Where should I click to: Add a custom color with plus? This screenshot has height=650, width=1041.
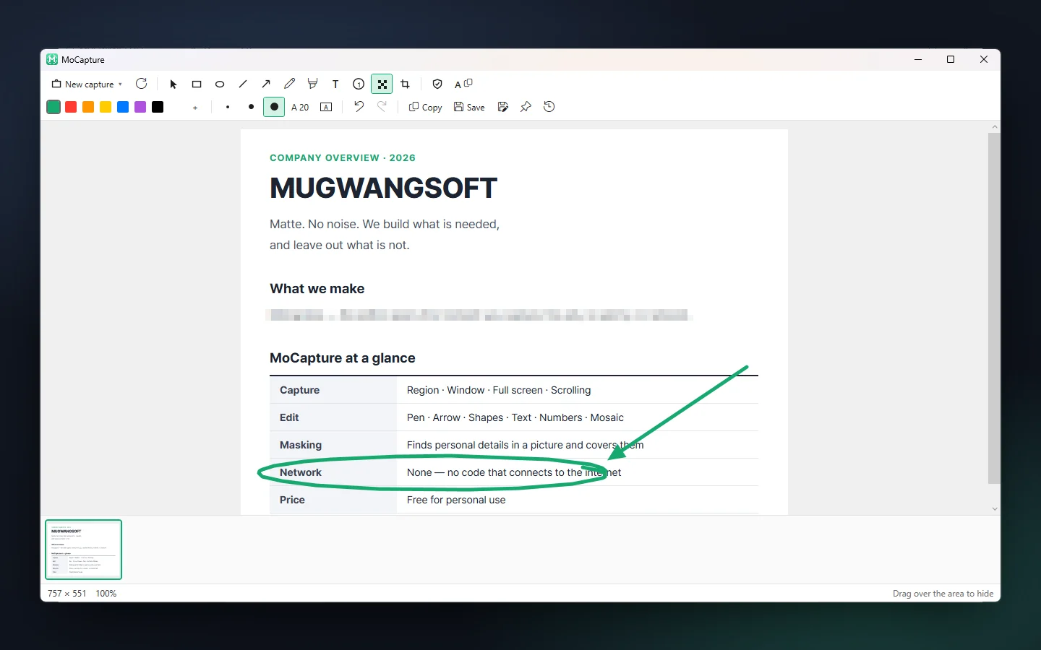195,108
